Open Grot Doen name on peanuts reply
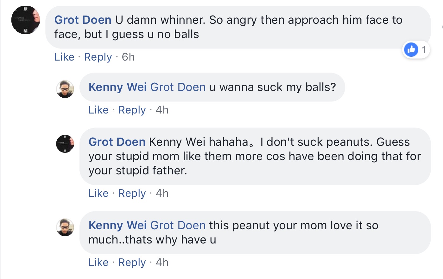The width and height of the screenshot is (443, 279). click(x=117, y=142)
